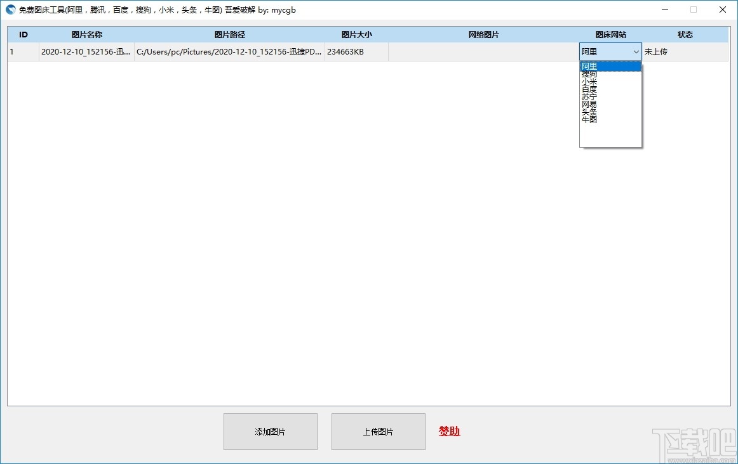This screenshot has width=738, height=464.
Task: Select 牛图 from the image host list
Action: tap(589, 119)
